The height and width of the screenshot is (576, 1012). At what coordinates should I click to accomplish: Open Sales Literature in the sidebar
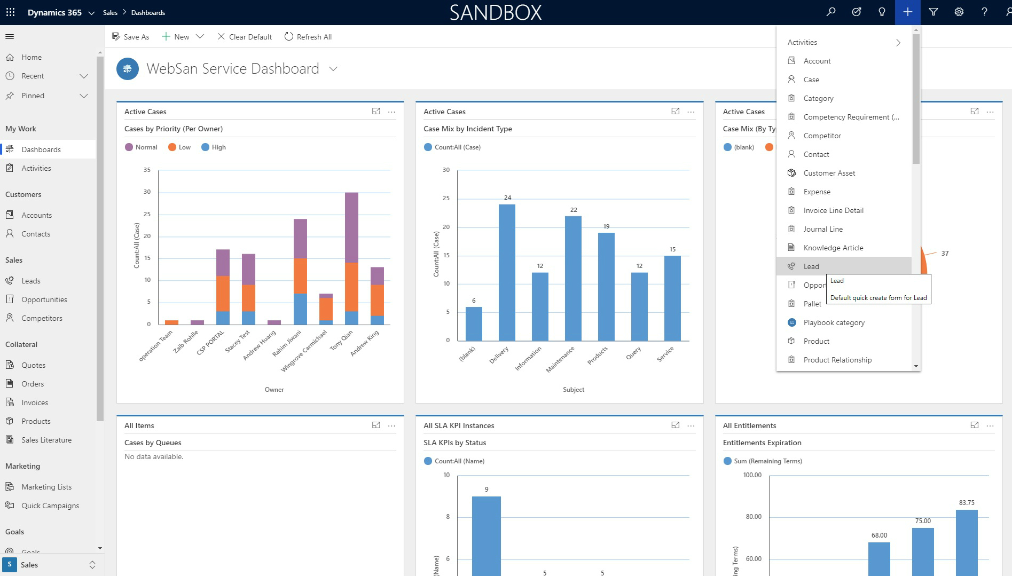point(48,440)
